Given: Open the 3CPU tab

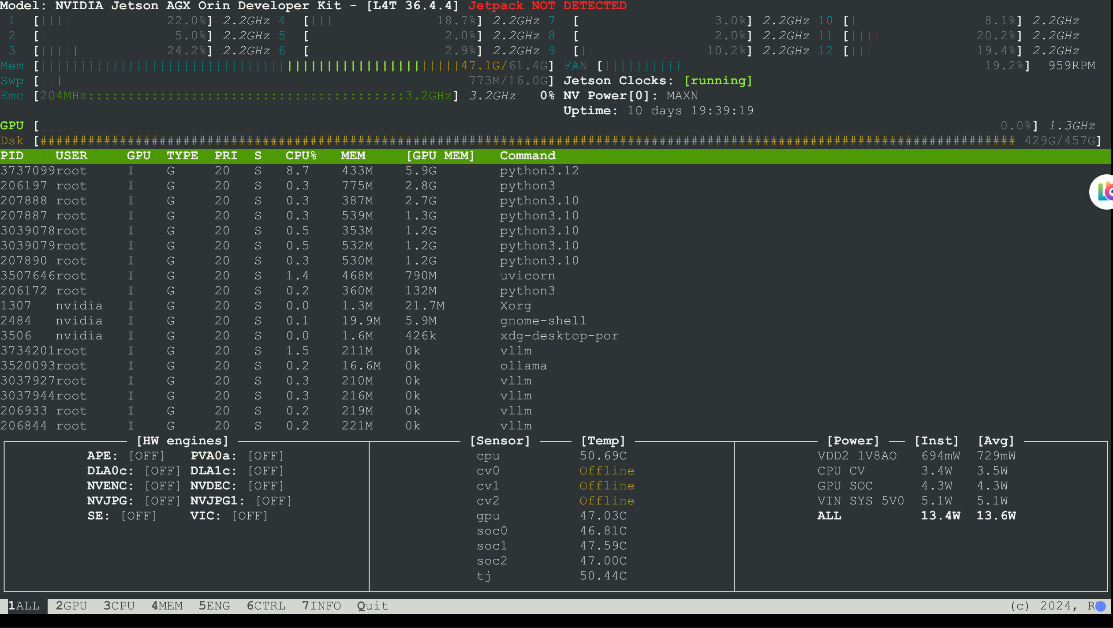Looking at the screenshot, I should pos(119,606).
